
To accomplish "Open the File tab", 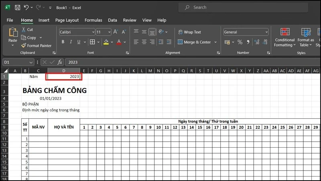I will click(x=10, y=20).
